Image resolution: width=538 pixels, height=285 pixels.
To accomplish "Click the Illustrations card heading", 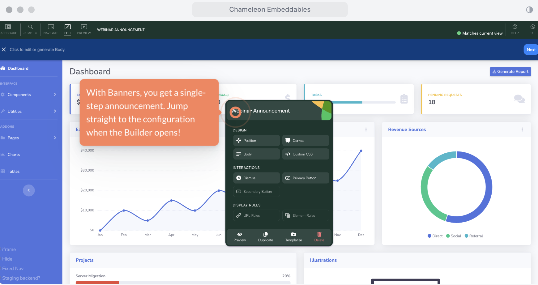I will click(323, 260).
